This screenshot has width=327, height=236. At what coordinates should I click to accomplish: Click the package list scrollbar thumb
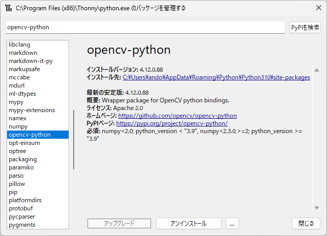(74, 139)
